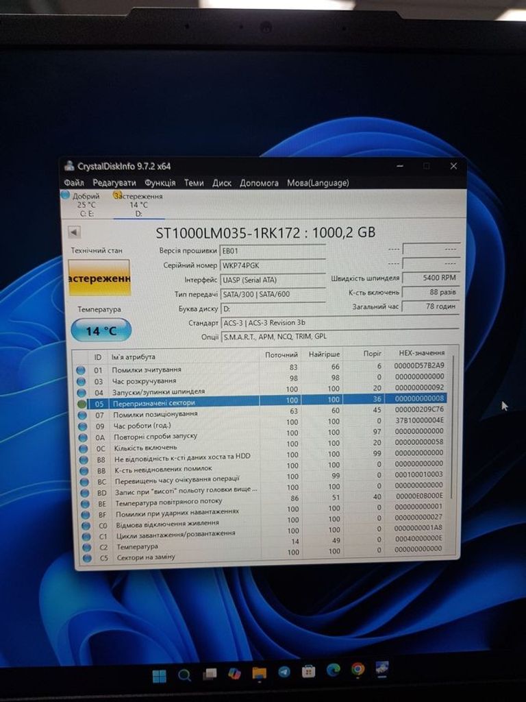Viewport: 526px width, 702px height.
Task: Click status circle for attribute 07 Помилки позиціонування
Action: pyautogui.click(x=82, y=415)
